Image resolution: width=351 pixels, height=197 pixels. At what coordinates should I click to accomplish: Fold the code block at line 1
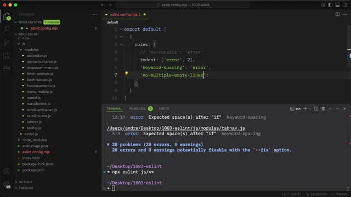tap(121, 29)
